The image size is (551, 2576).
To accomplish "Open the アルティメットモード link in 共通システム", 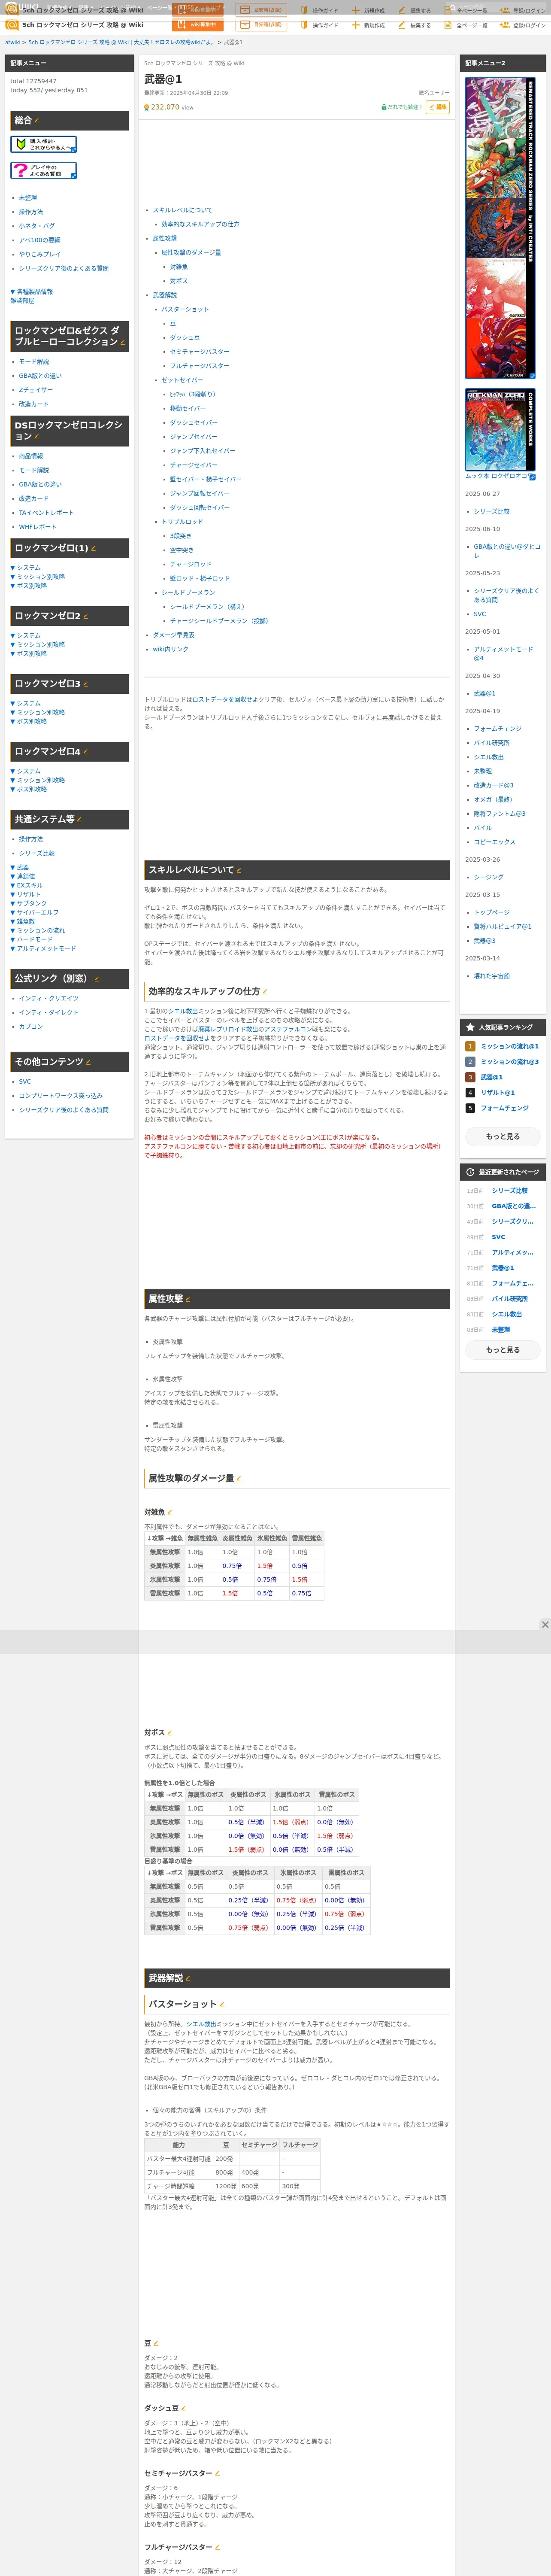I will tap(43, 948).
